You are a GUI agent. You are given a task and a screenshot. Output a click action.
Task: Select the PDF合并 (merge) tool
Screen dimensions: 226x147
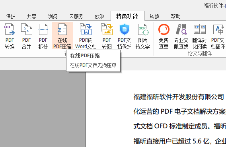27,36
